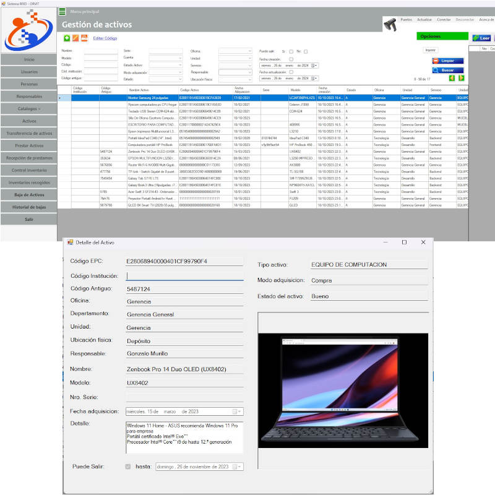Click the Buscar button
This screenshot has width=495, height=495.
[x=448, y=71]
